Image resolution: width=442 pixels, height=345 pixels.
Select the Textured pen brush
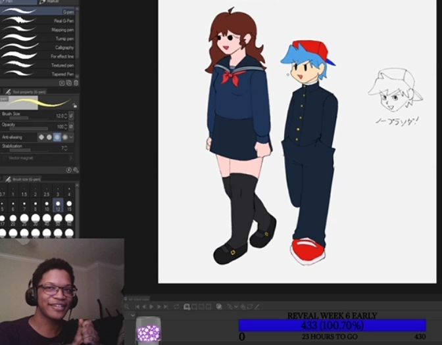point(37,65)
